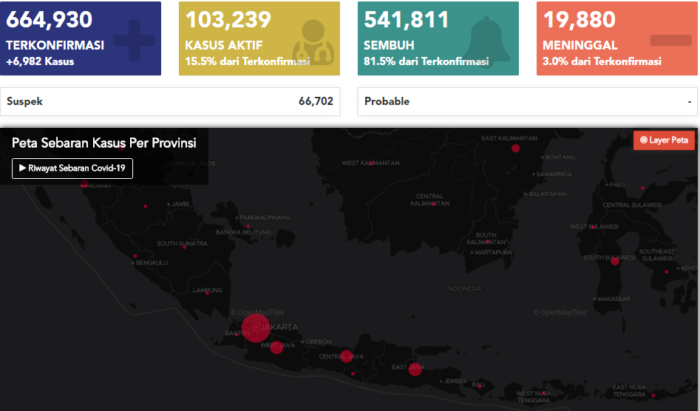700x411 pixels.
Task: Click the plus icon on Terkonfirmasi card
Action: point(135,40)
